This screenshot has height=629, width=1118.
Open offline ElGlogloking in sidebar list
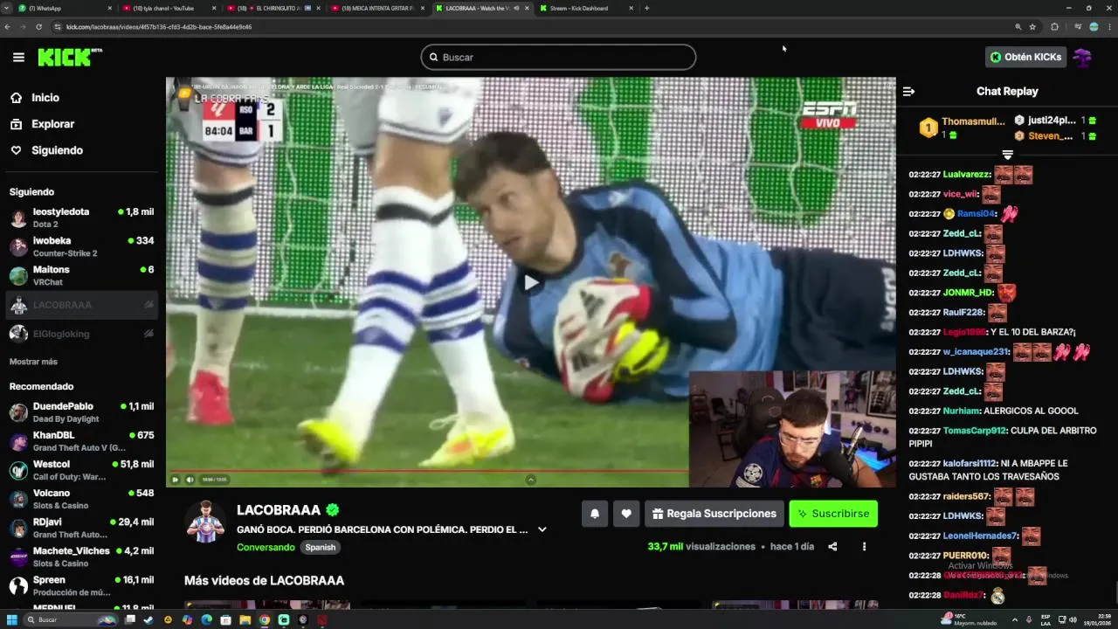click(x=81, y=334)
